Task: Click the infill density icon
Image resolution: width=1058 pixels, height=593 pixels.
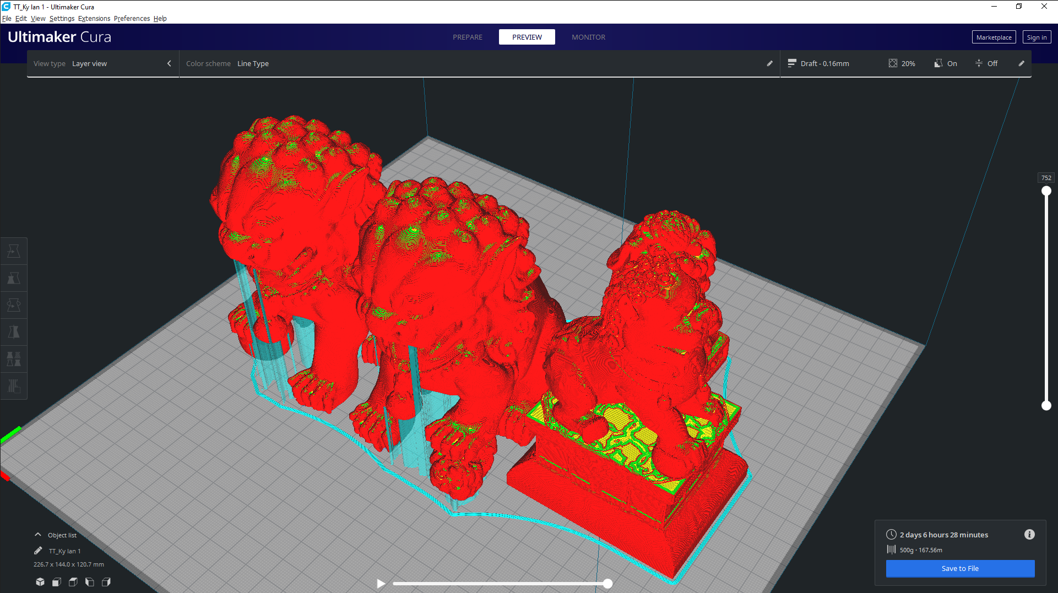Action: [x=893, y=63]
